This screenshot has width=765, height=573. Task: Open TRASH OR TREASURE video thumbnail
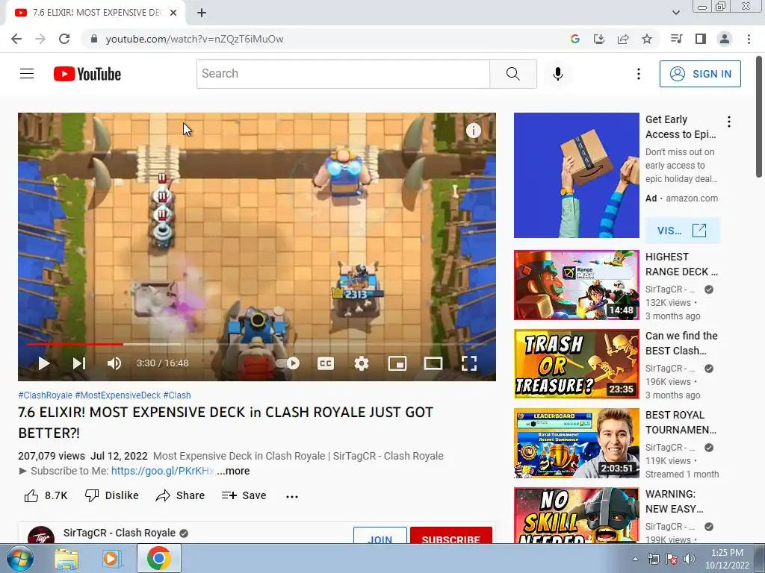[x=576, y=364]
